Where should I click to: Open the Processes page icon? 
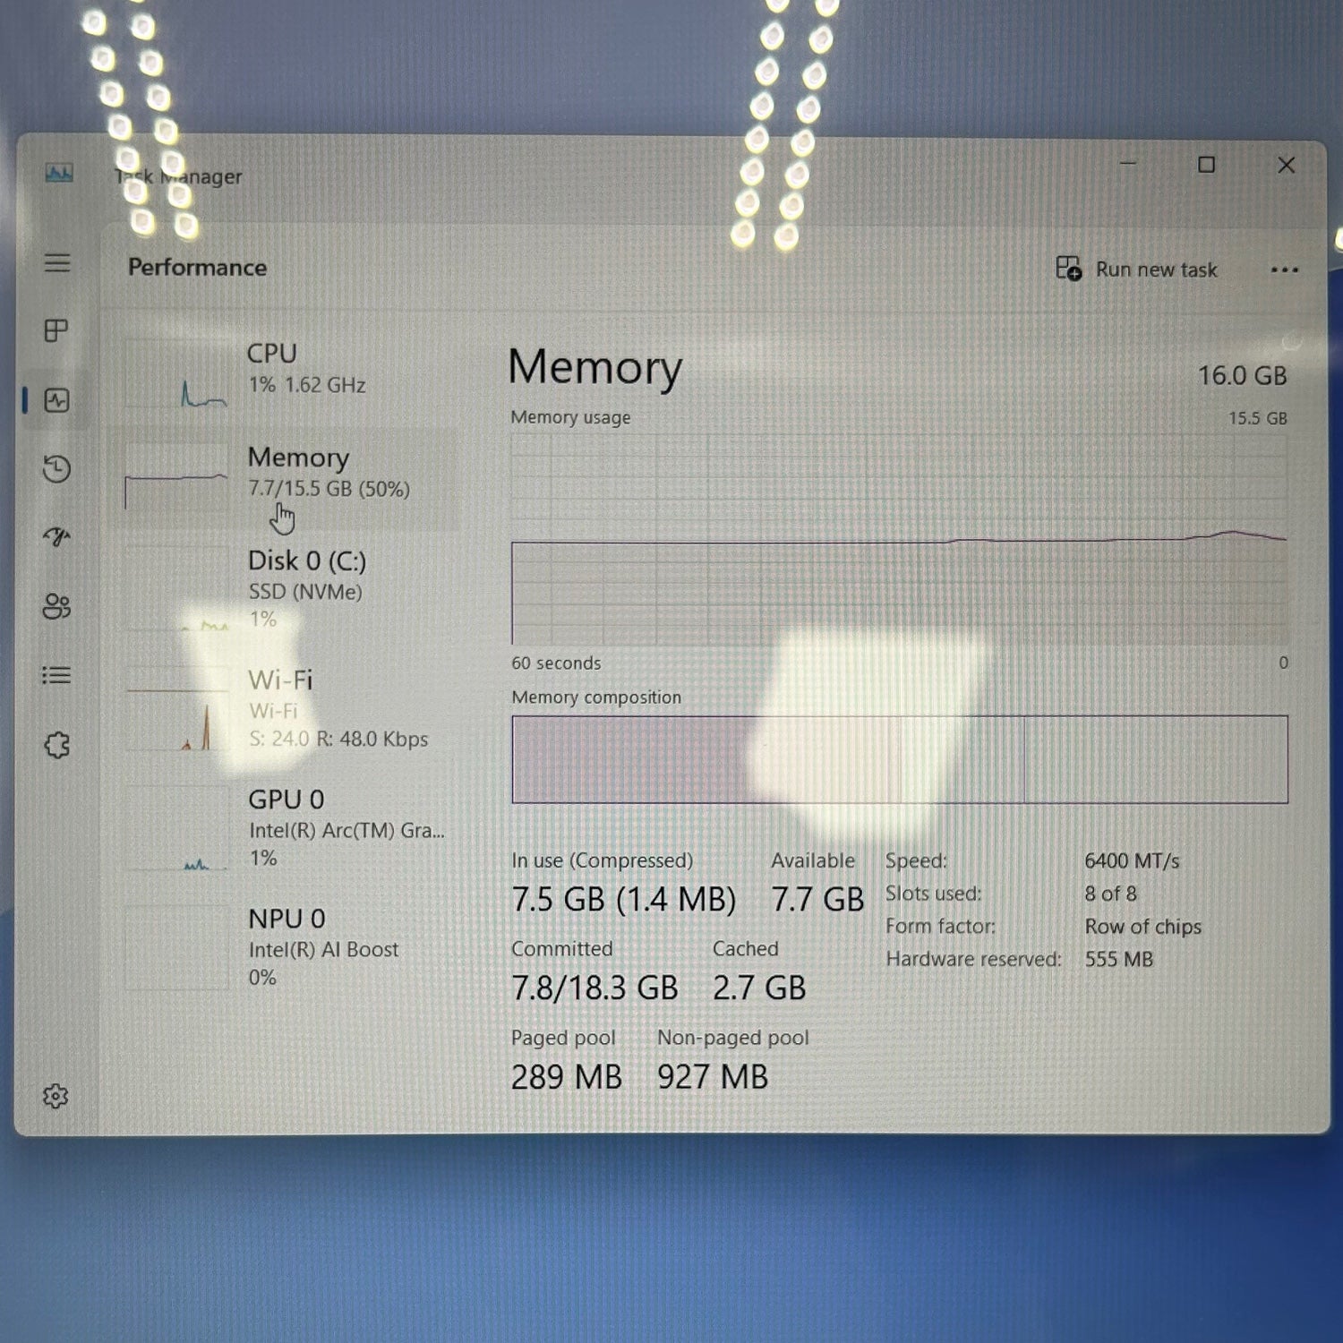(x=56, y=330)
